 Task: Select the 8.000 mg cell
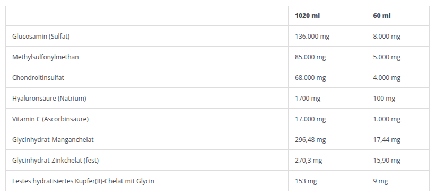click(x=387, y=37)
